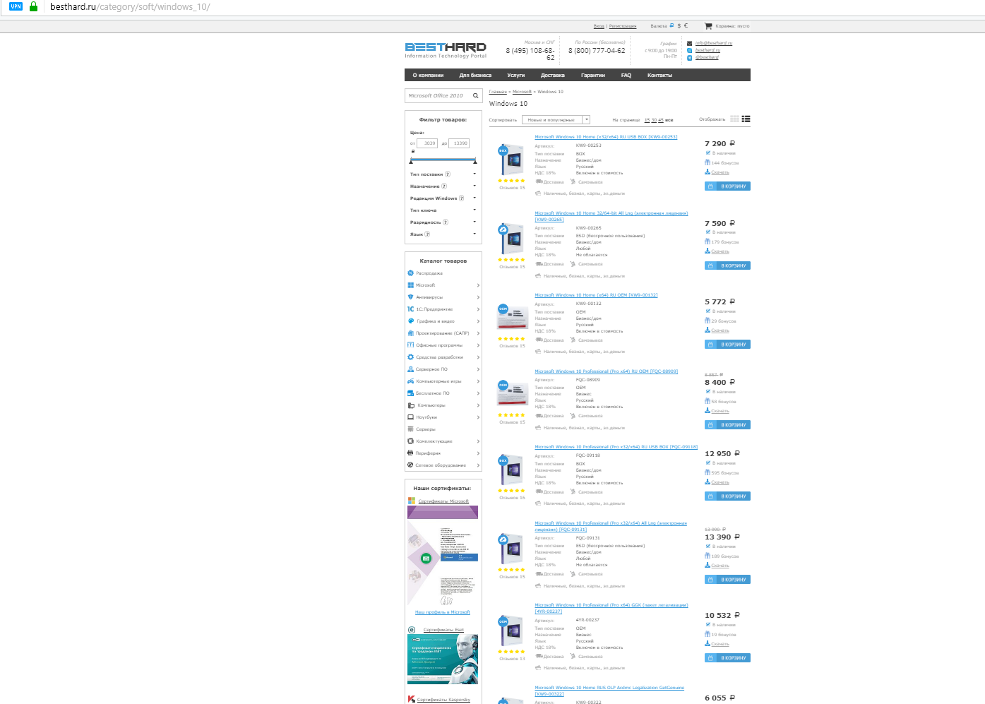This screenshot has width=985, height=704.
Task: Add the 7 290 ₽ product to cart
Action: (x=727, y=186)
